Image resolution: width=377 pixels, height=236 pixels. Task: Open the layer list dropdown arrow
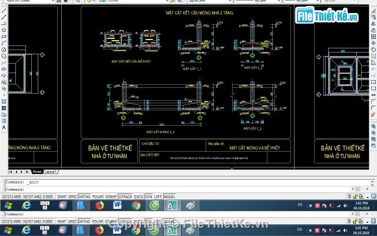pos(167,1)
